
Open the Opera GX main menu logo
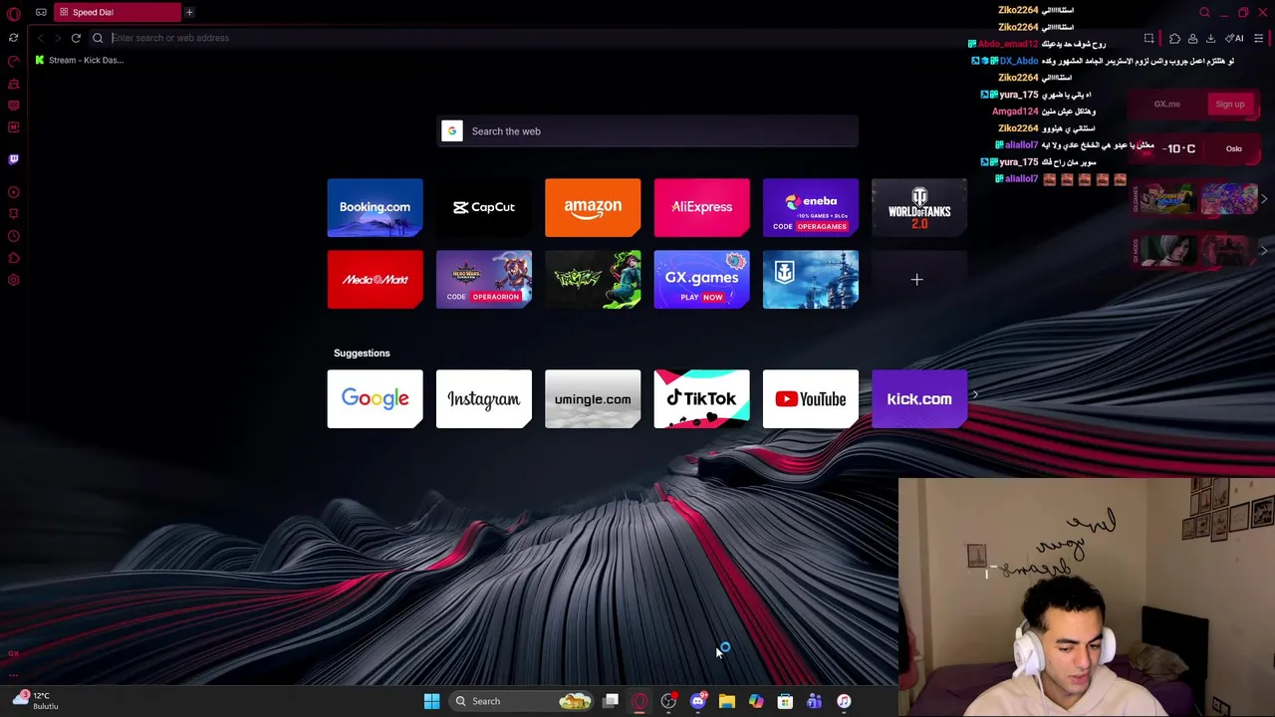click(13, 14)
